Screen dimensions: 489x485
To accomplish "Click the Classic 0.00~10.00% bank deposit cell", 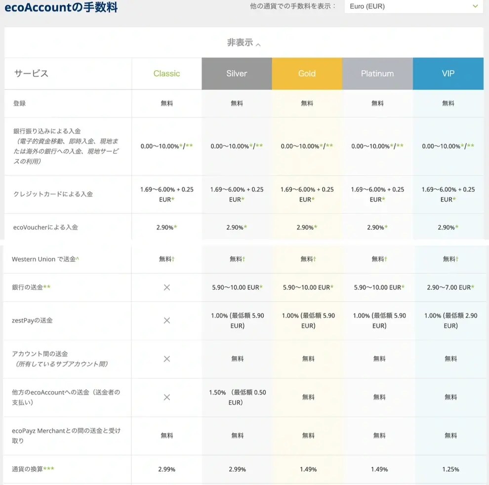I will pos(166,146).
